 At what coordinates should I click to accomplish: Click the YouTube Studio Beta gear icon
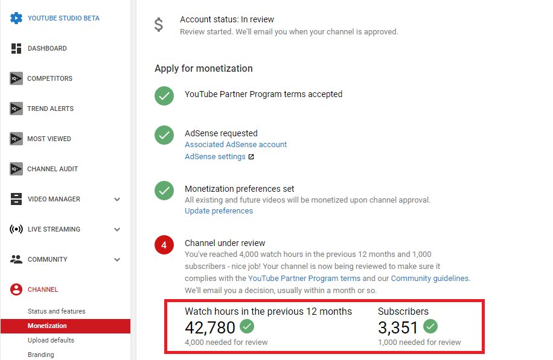16,18
